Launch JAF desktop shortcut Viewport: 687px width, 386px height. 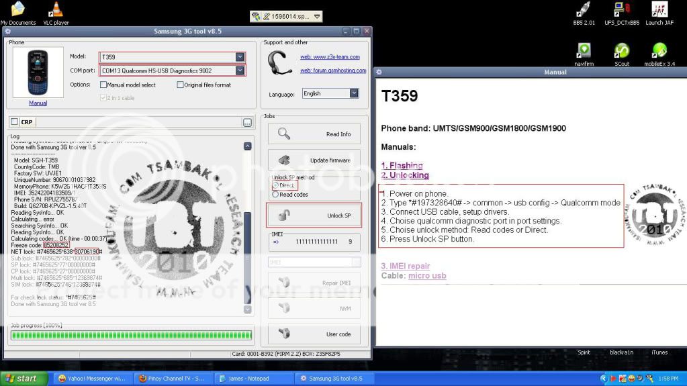click(659, 13)
